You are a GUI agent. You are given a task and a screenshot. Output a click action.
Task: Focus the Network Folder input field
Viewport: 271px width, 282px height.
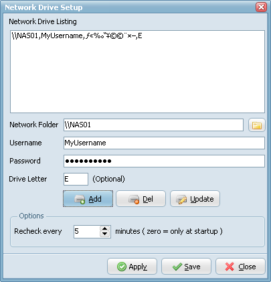(153, 125)
